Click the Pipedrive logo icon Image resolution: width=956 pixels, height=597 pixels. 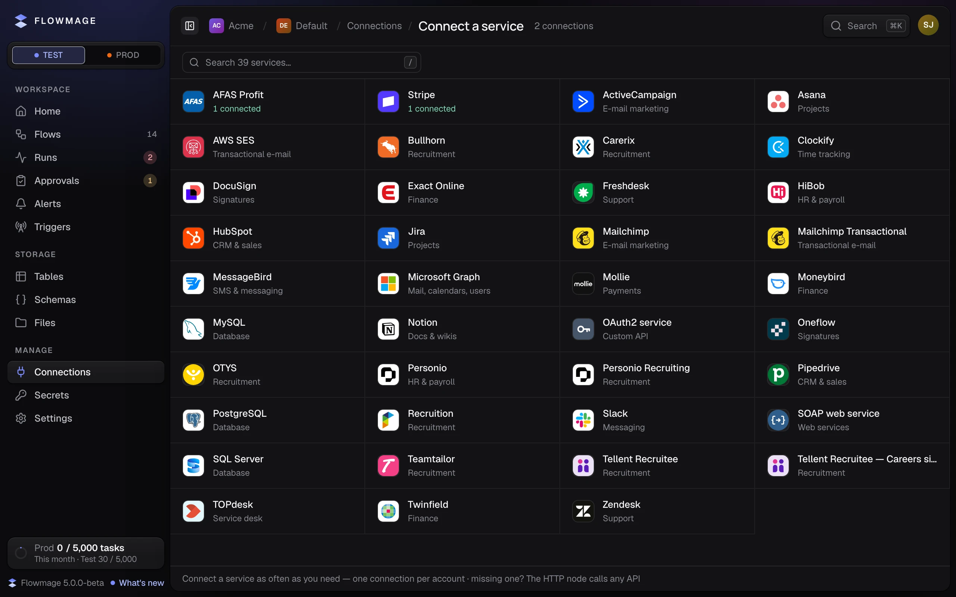pyautogui.click(x=778, y=375)
